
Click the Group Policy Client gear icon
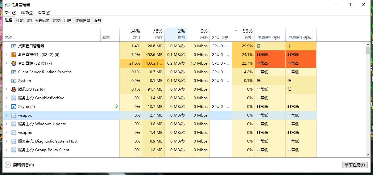pos(14,150)
